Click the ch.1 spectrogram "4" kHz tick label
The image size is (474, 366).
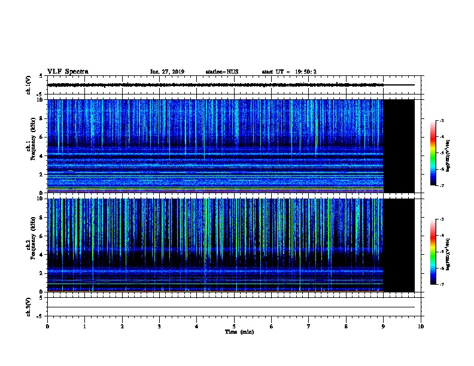(42, 156)
